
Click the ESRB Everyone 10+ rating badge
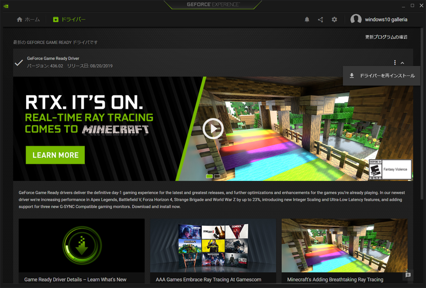(390, 169)
